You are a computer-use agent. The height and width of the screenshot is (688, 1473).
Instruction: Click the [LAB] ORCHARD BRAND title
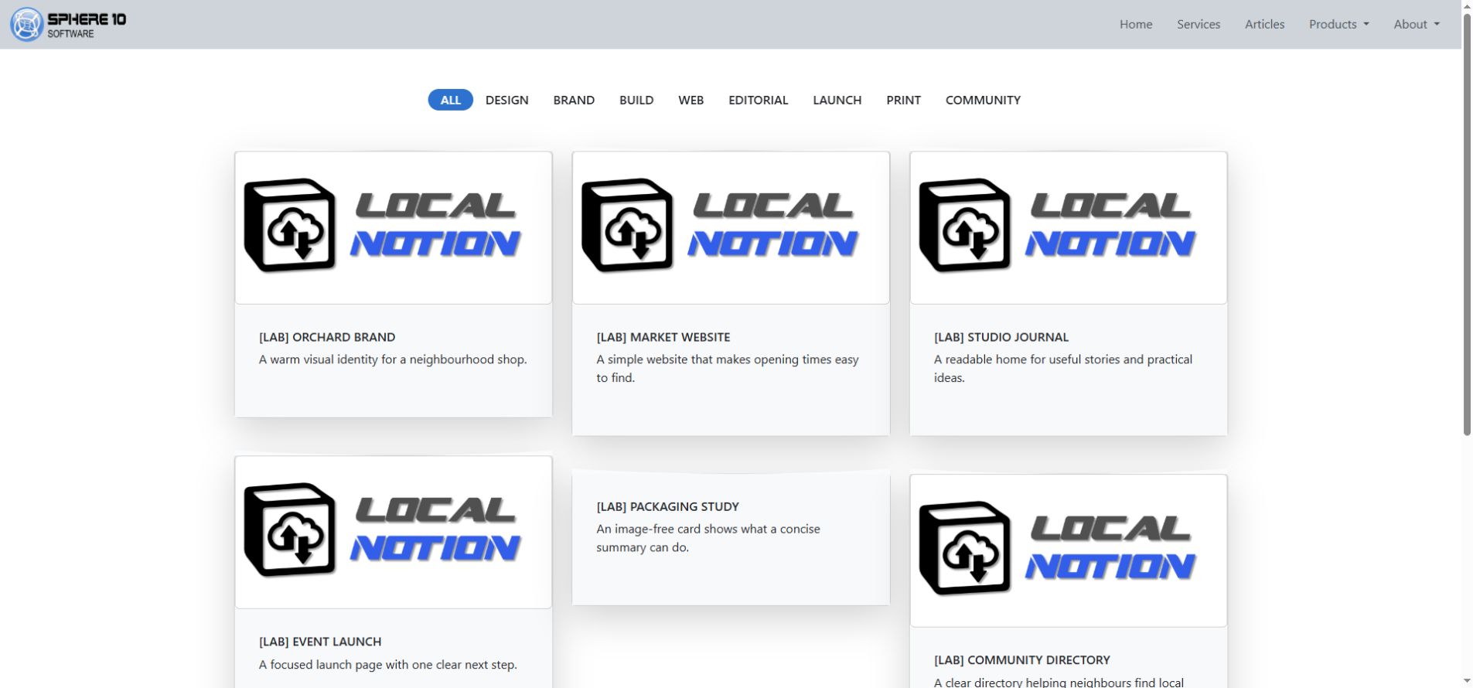327,337
